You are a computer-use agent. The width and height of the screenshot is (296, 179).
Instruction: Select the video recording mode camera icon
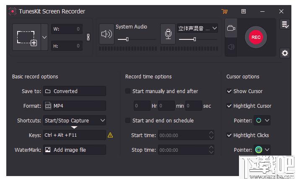pyautogui.click(x=231, y=28)
